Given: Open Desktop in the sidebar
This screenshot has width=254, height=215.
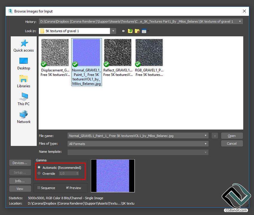Looking at the screenshot, I should point(24,64).
